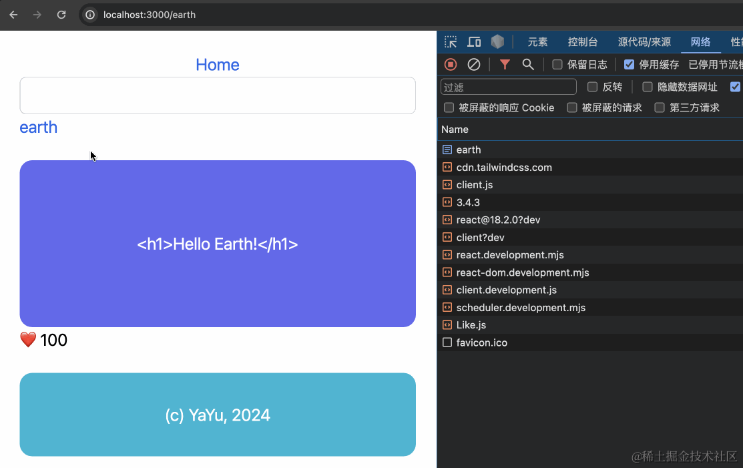
Task: Stop recording network log
Action: tap(451, 64)
